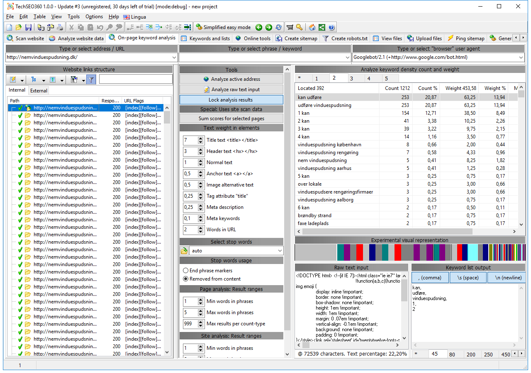Open the stop words 'auto' dropdown
This screenshot has height=373, width=531.
pyautogui.click(x=280, y=251)
